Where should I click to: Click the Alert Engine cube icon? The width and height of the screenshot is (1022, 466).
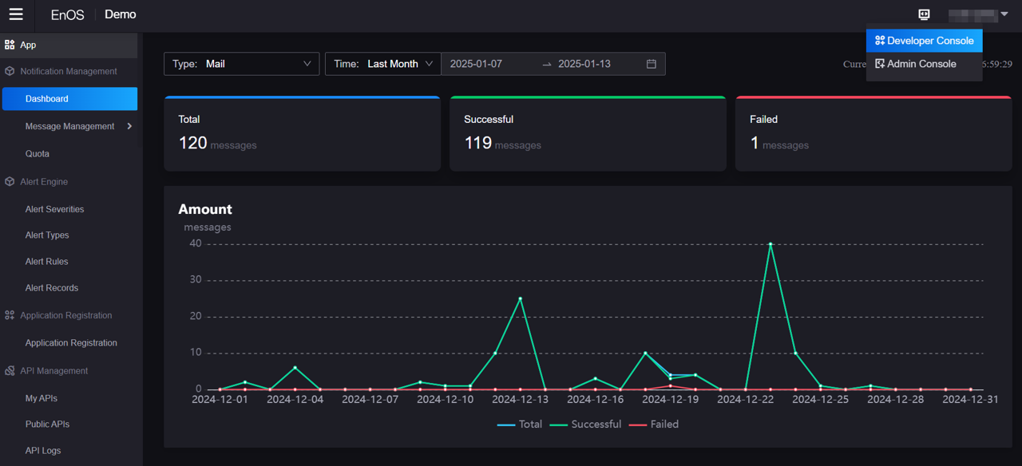[10, 182]
